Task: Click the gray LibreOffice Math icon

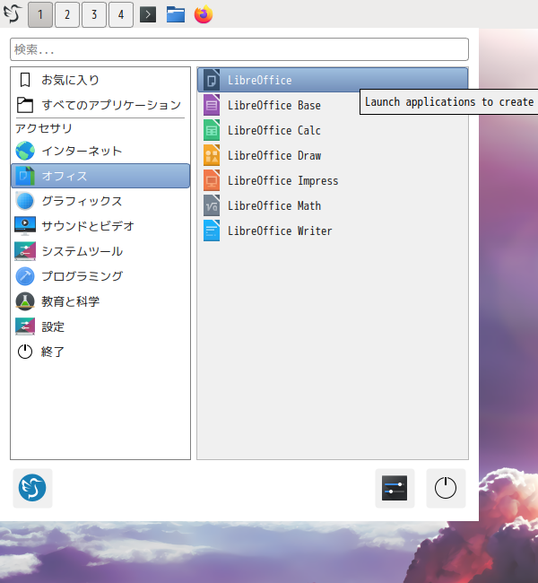Action: (x=212, y=205)
